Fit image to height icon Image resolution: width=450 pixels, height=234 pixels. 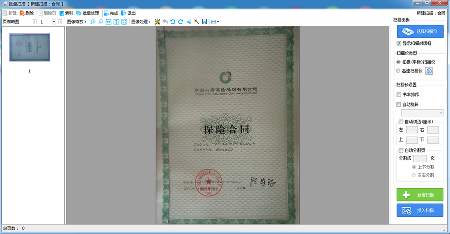(116, 22)
